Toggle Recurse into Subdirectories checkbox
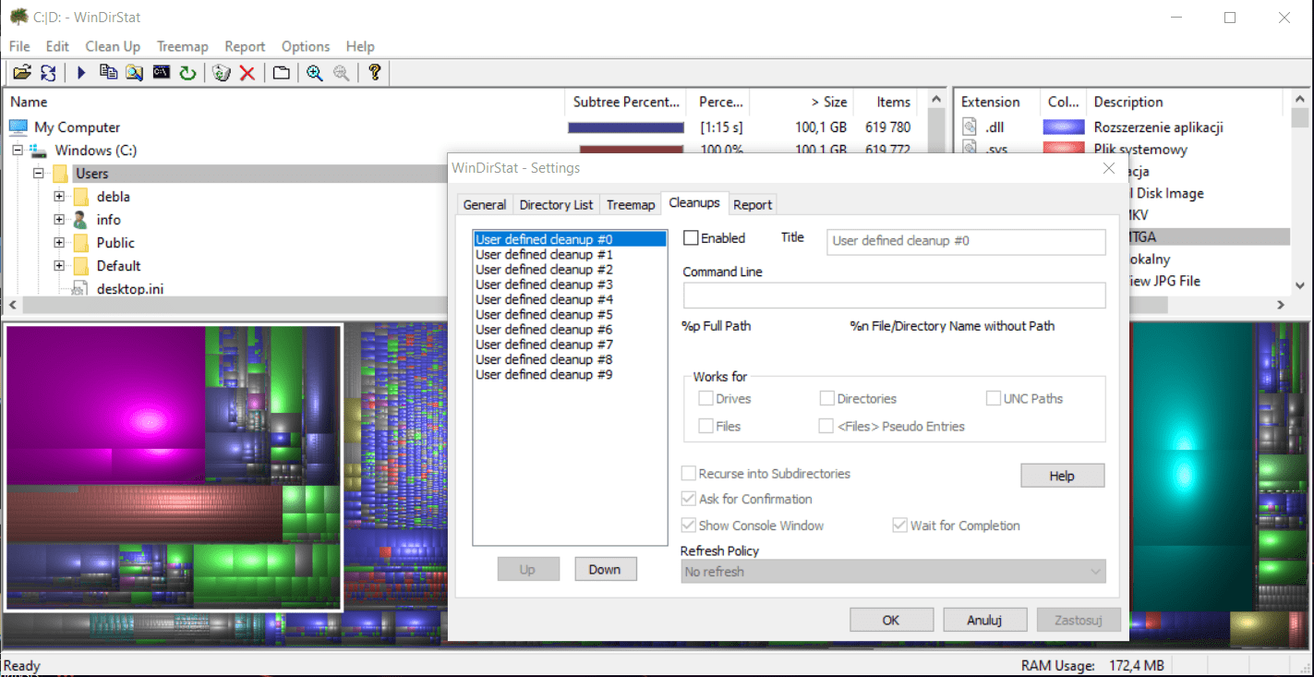 tap(688, 474)
